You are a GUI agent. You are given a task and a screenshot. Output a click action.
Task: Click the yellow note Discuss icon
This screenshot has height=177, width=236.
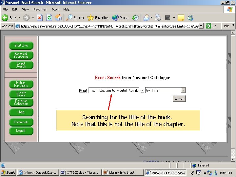click(181, 18)
